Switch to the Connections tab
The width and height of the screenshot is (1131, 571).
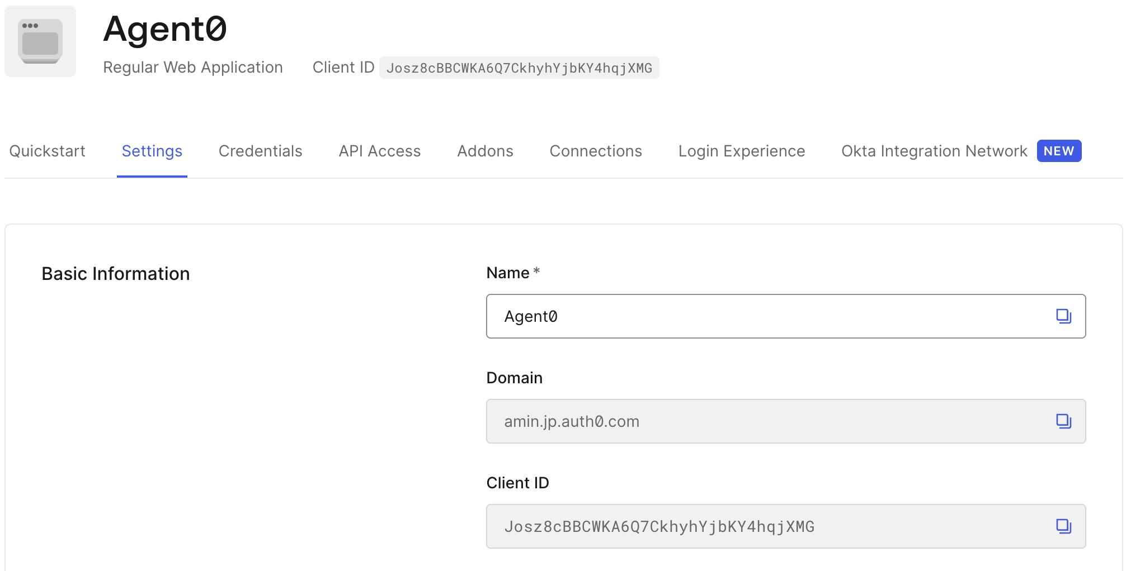point(596,151)
